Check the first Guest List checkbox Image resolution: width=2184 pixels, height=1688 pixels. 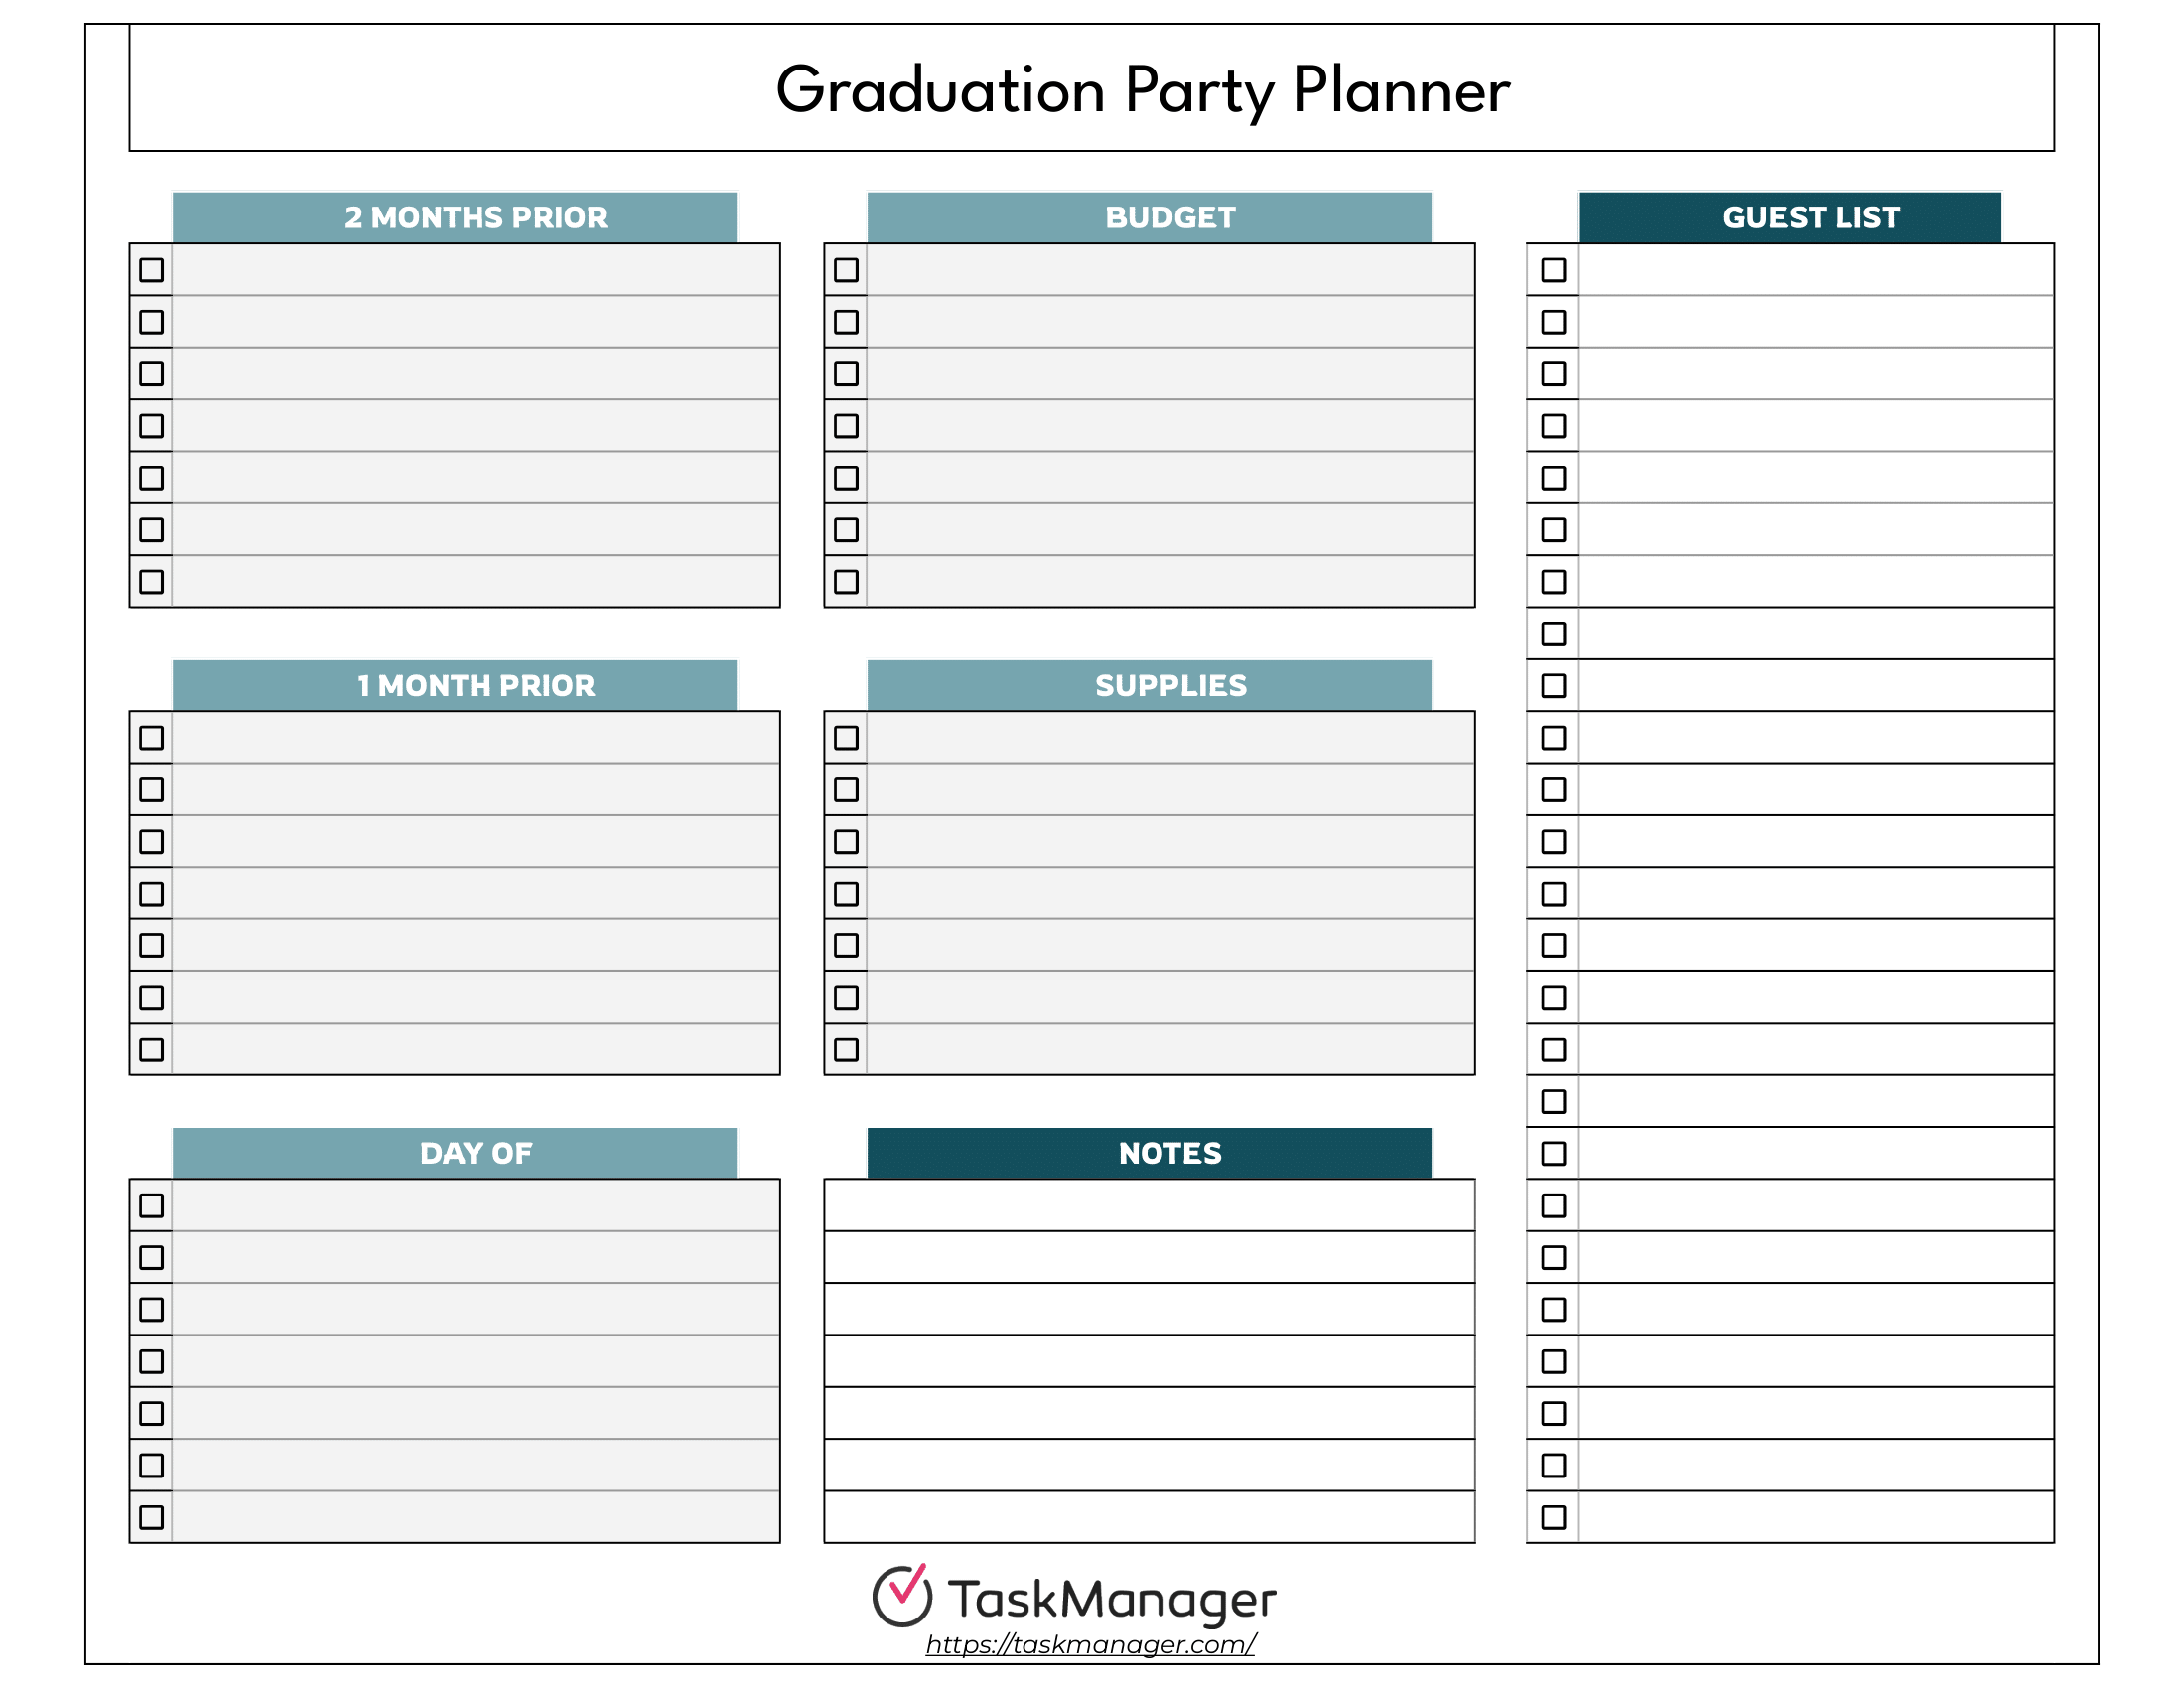pos(1553,270)
